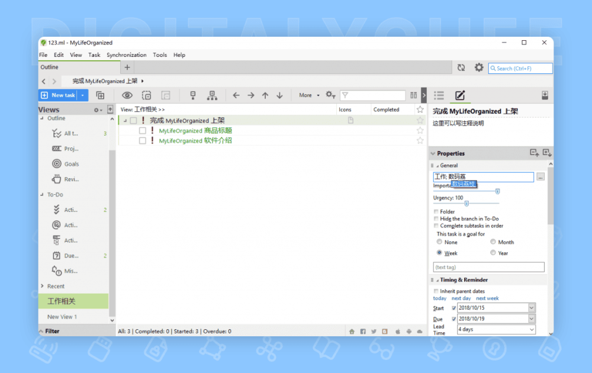
Task: Toggle the Inherit parent dates checkbox
Action: pyautogui.click(x=436, y=291)
